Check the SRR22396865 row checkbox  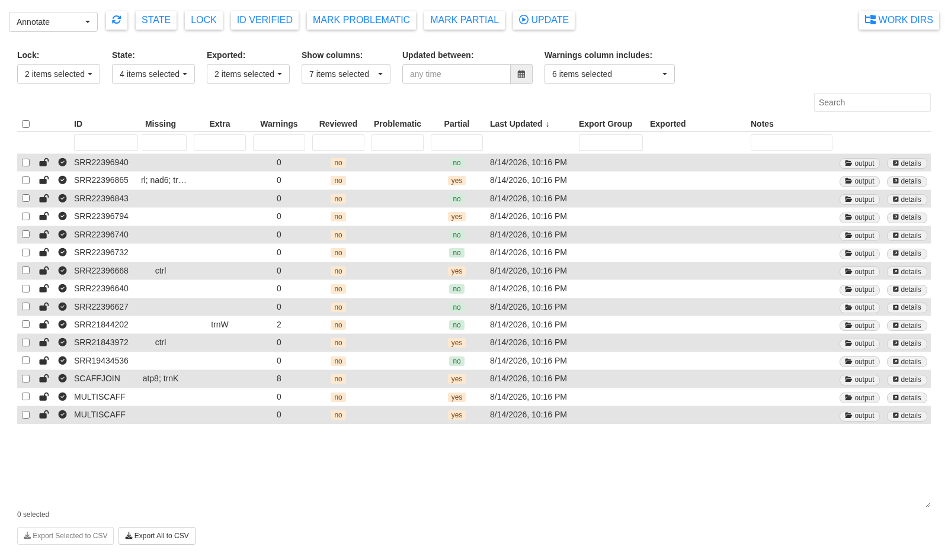tap(25, 180)
